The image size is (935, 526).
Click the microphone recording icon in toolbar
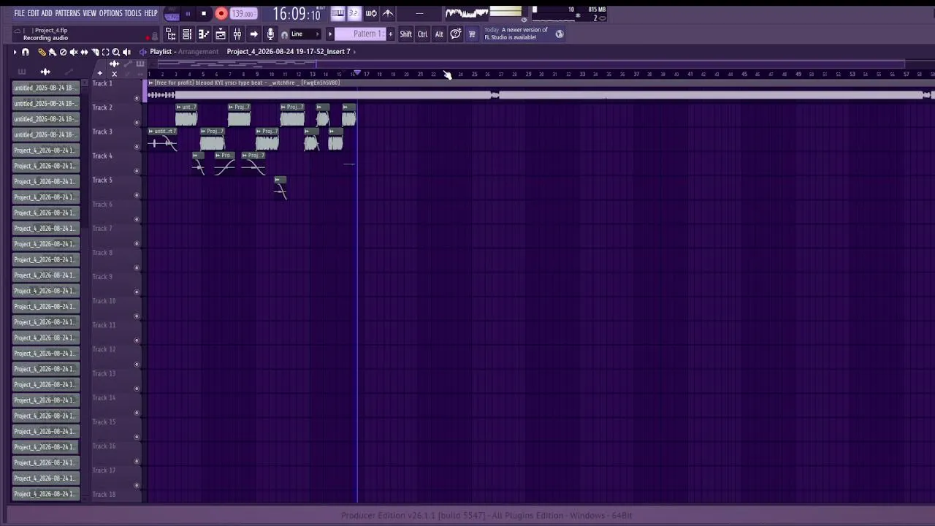click(270, 34)
